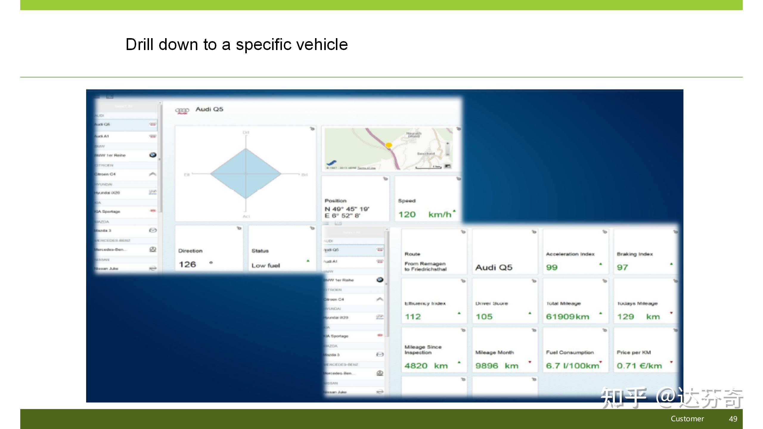Click the corner icon on the Mileage Month card
Viewport: 763px width, 429px height.
pos(534,330)
